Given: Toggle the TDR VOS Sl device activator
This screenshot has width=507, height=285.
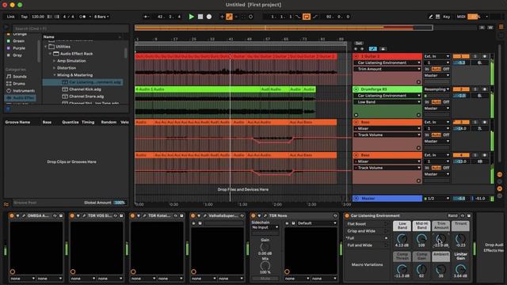Looking at the screenshot, I should pyautogui.click(x=72, y=216).
